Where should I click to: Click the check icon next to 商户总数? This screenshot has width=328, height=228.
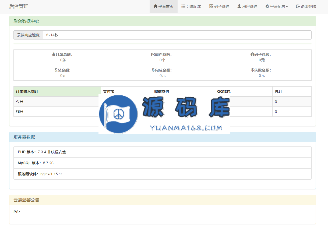153,55
